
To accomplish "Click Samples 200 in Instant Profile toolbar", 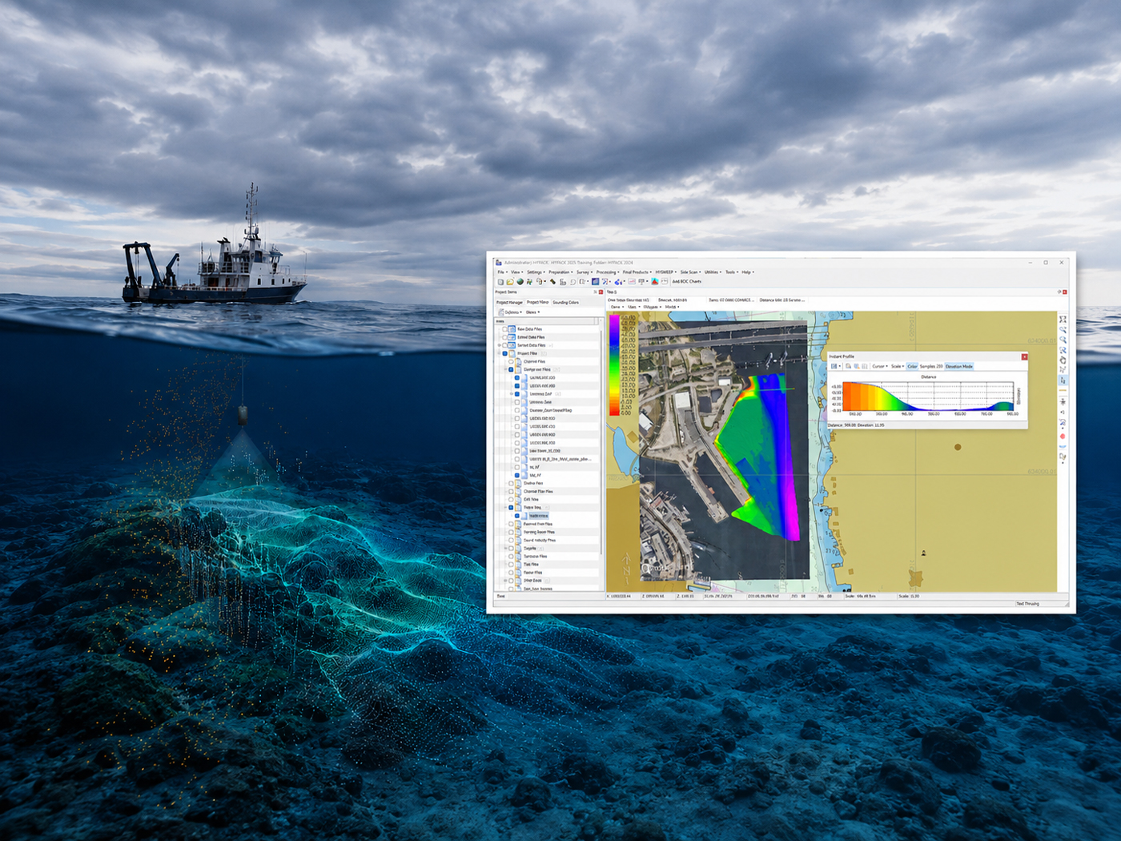I will coord(931,366).
